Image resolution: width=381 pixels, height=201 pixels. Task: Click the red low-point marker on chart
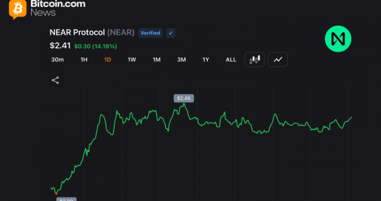[x=57, y=194]
